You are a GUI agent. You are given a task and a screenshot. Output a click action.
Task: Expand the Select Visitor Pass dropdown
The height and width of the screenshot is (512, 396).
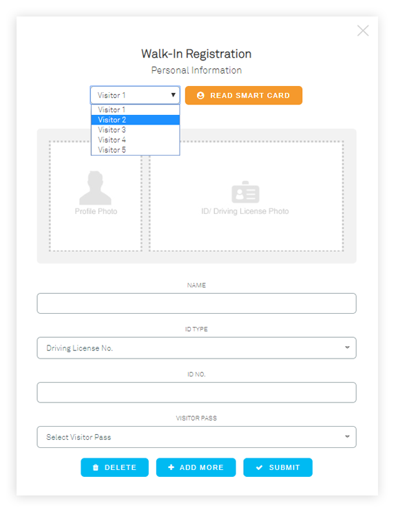tap(196, 437)
